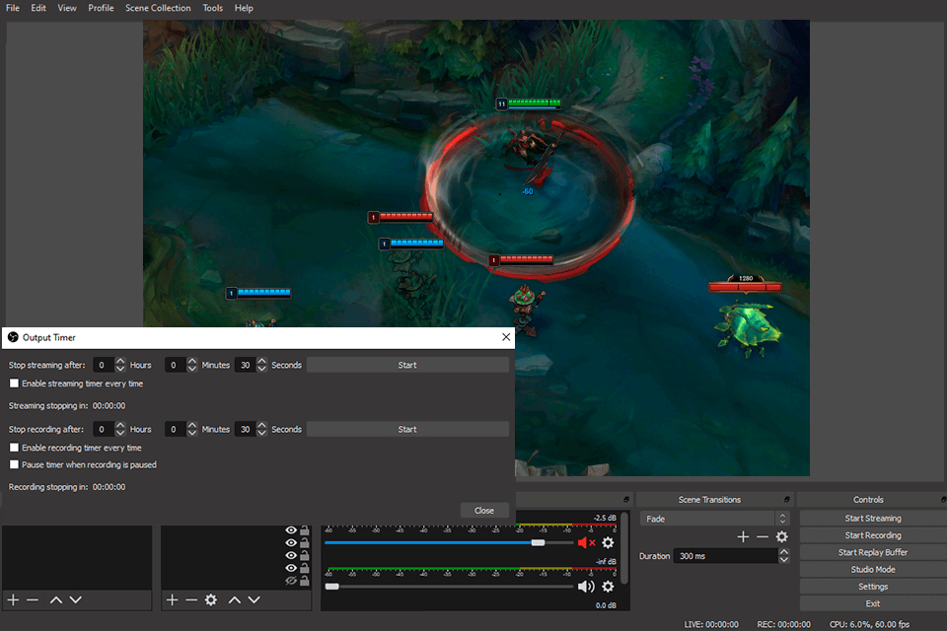The height and width of the screenshot is (631, 947).
Task: Enable streaming timer every time
Action: point(12,384)
